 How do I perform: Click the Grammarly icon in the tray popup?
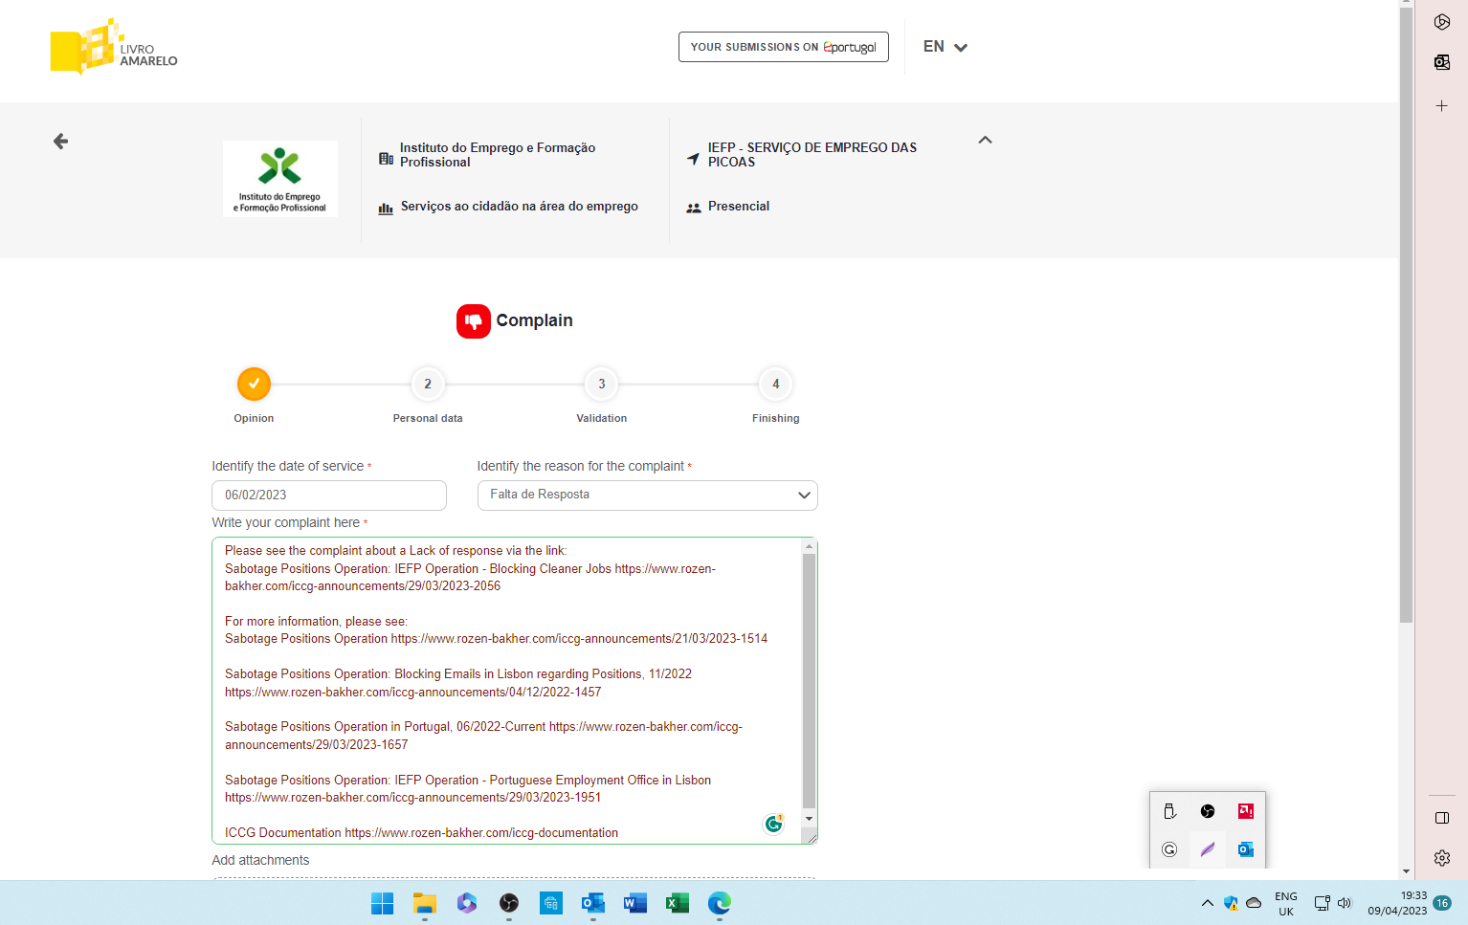click(1169, 849)
